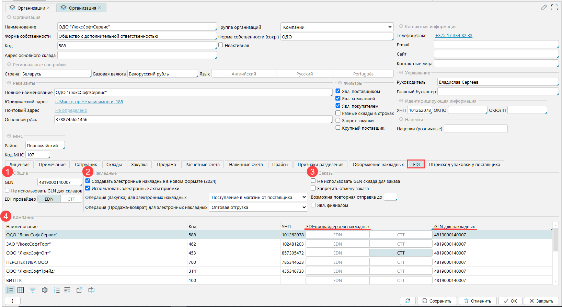Screen dimensions: 562x307
Task: Open the legal address link 'г. Минск, пр.Независимости, 185'
Action: 89,102
